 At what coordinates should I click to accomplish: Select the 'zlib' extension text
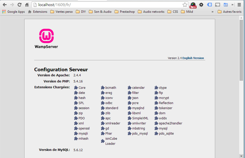pyautogui.click(x=108, y=113)
